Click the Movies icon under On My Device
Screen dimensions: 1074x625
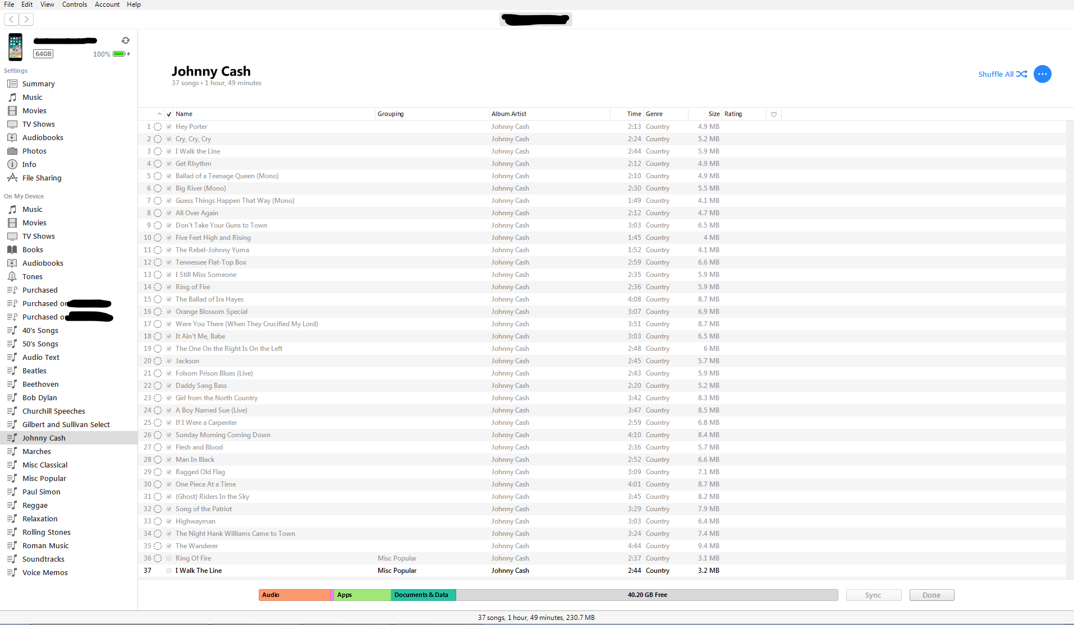(x=12, y=223)
